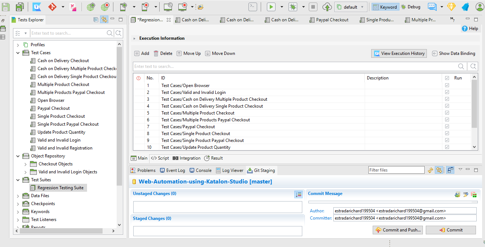Screen dimensions: 485x247
Task: Open the Git Staging view menu triangle
Action: tap(460, 170)
